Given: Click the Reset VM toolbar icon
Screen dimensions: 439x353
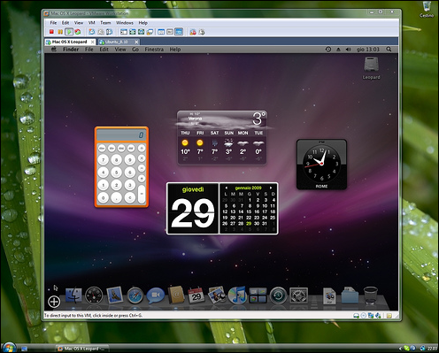Looking at the screenshot, I should pyautogui.click(x=78, y=32).
